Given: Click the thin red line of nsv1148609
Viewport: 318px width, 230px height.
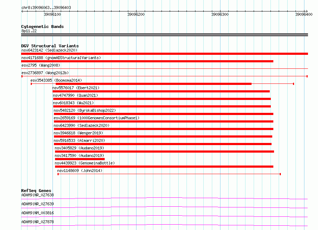Looking at the screenshot, I should tap(169, 174).
